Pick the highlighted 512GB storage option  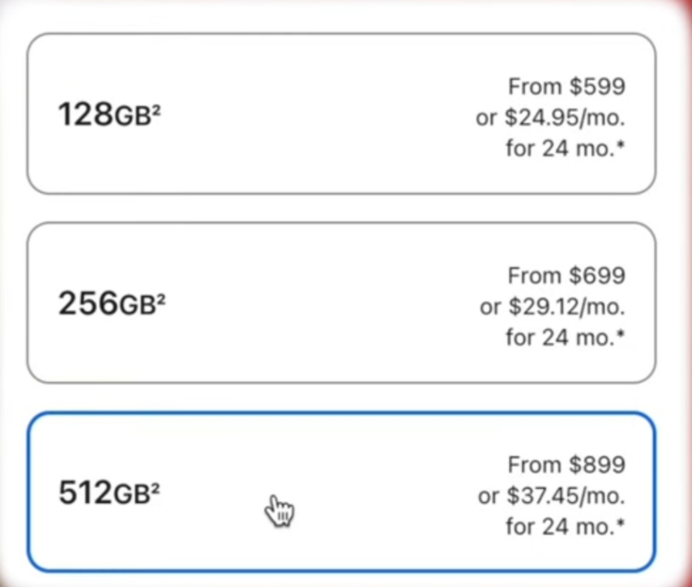pos(341,492)
